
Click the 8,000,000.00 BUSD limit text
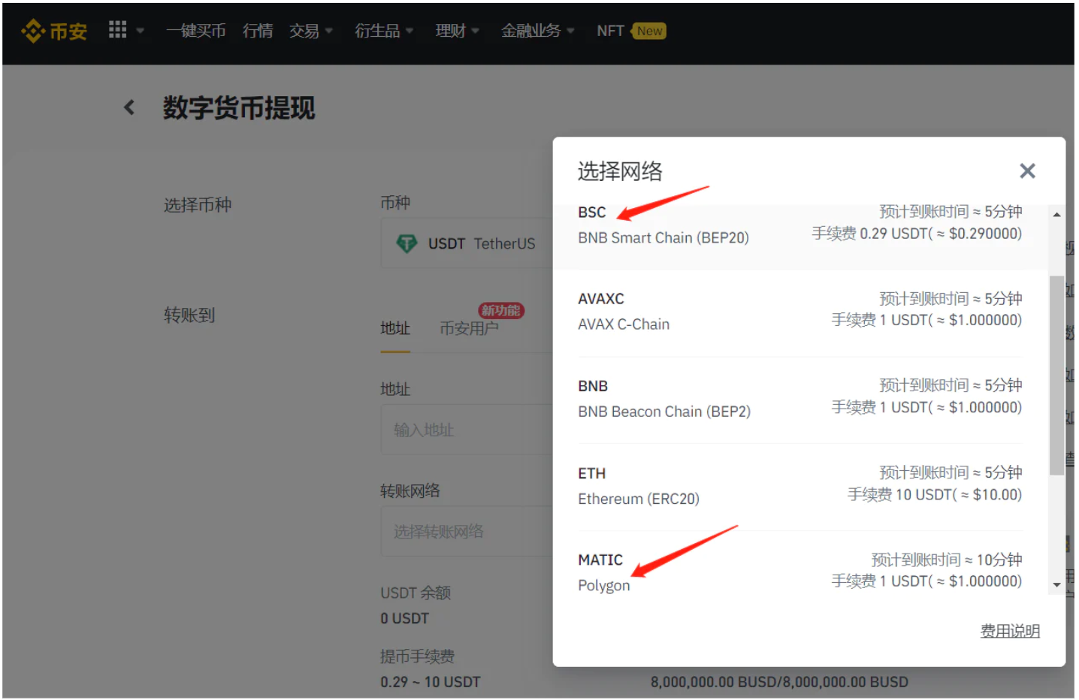point(779,682)
